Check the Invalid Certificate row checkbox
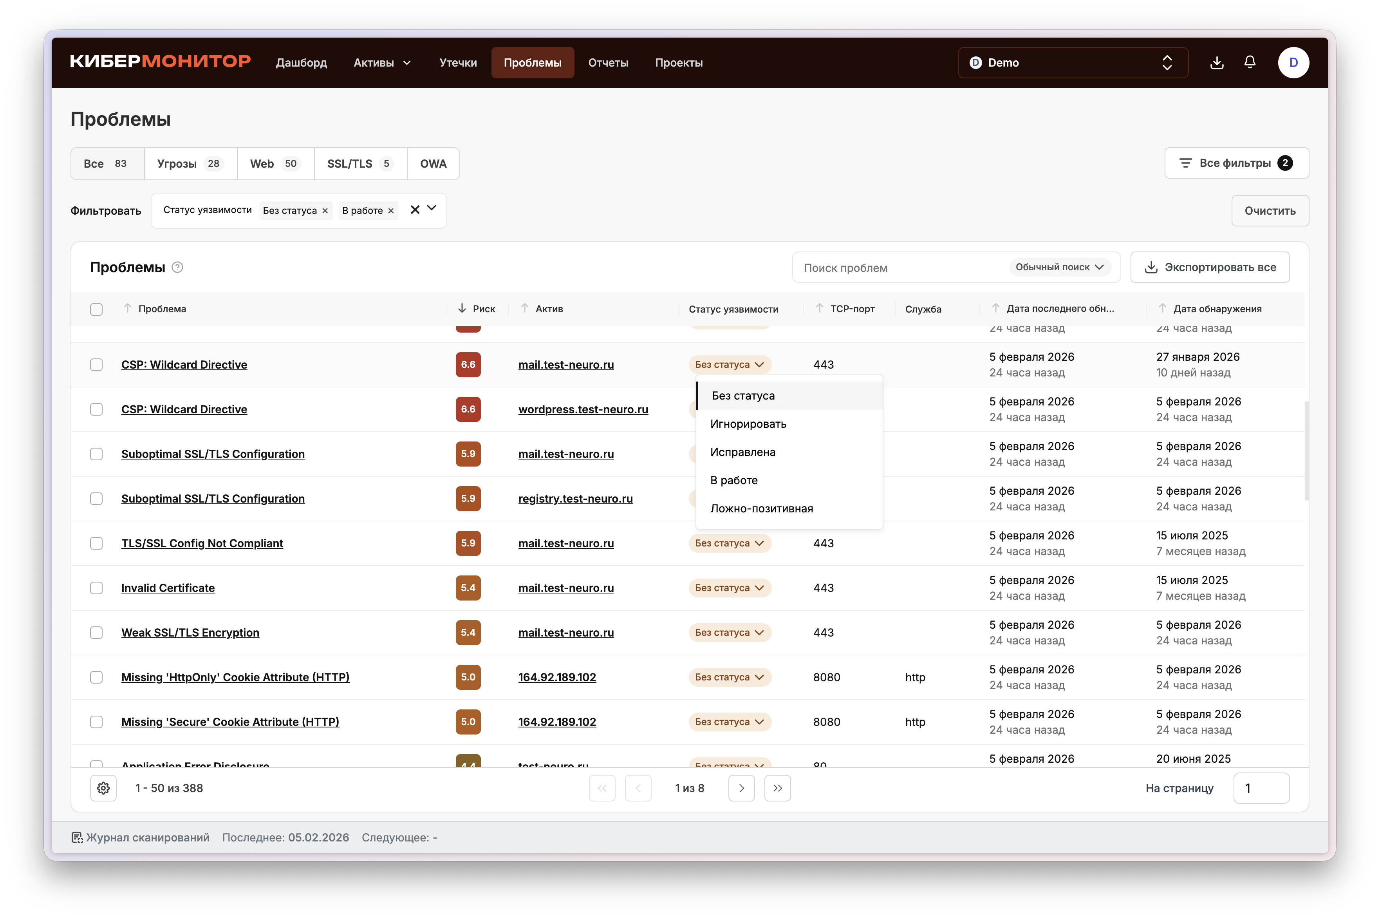Screen dimensions: 1380x919 click(97, 588)
